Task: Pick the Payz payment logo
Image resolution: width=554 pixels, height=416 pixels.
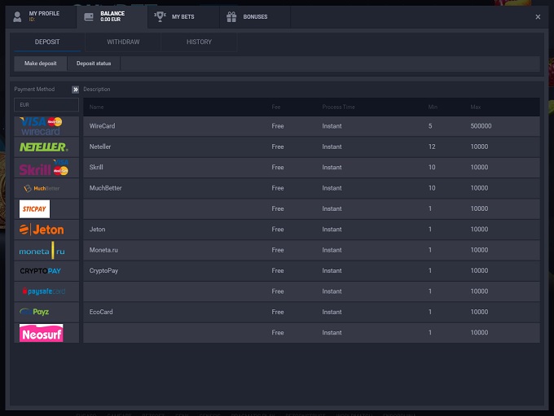Action: pyautogui.click(x=36, y=312)
